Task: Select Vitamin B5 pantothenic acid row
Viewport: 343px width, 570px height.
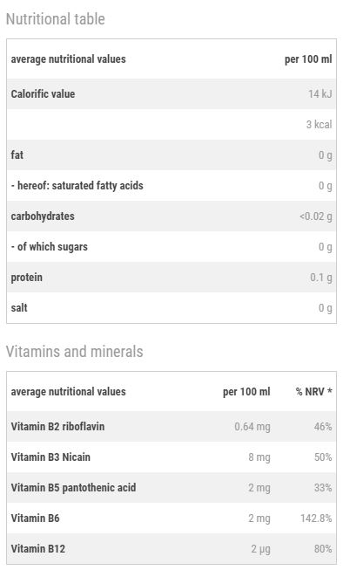Action: 171,487
